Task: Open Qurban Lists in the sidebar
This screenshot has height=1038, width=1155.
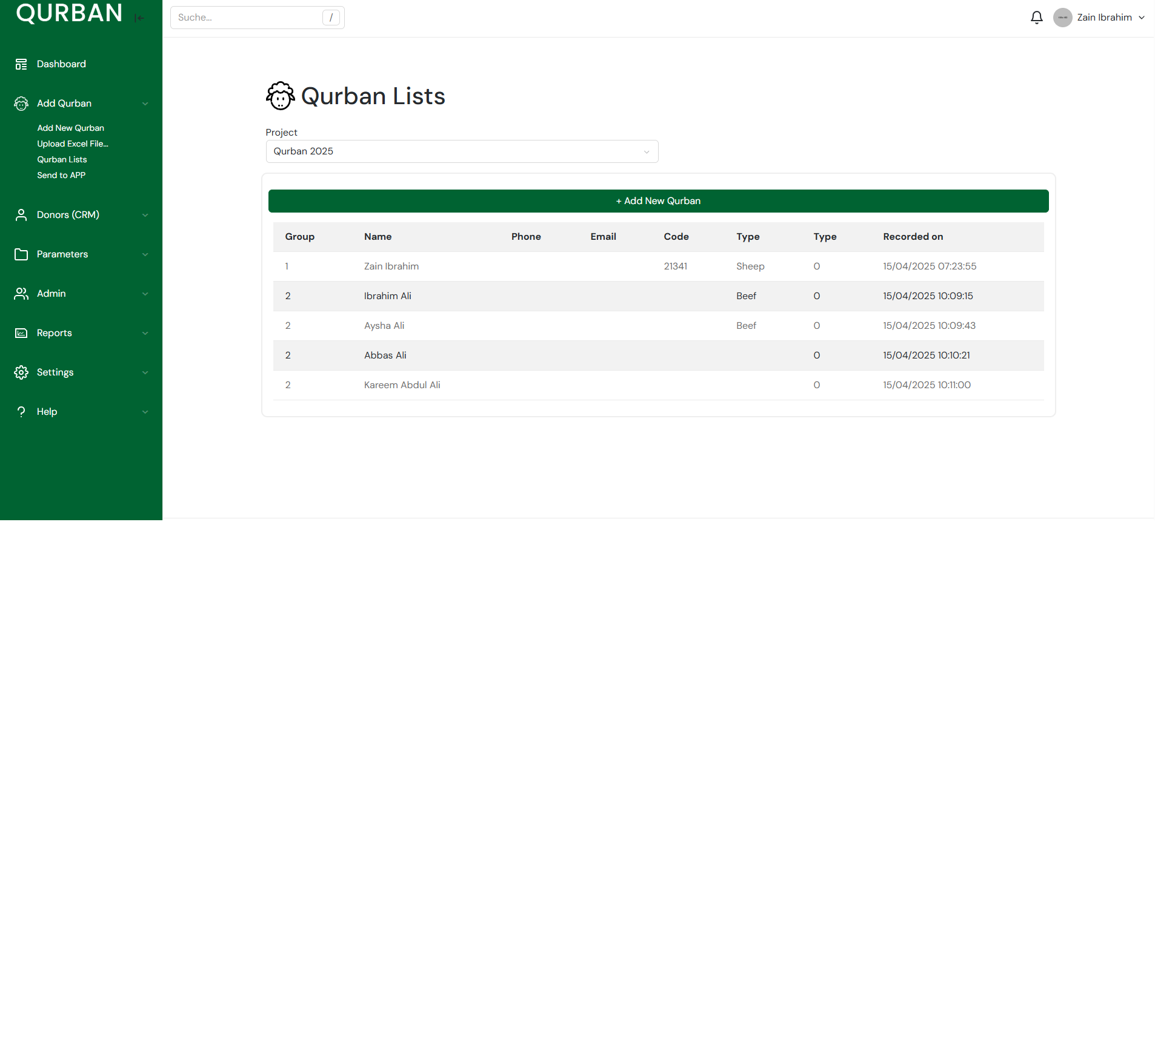Action: point(62,159)
